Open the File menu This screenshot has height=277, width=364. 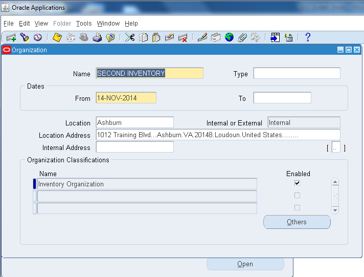click(x=9, y=24)
